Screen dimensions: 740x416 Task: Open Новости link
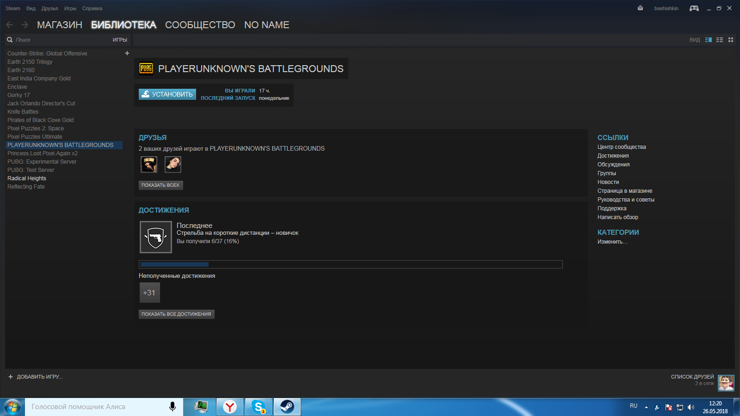tap(608, 182)
